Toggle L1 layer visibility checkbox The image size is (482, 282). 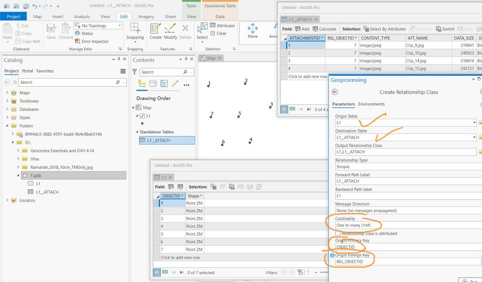pos(142,116)
